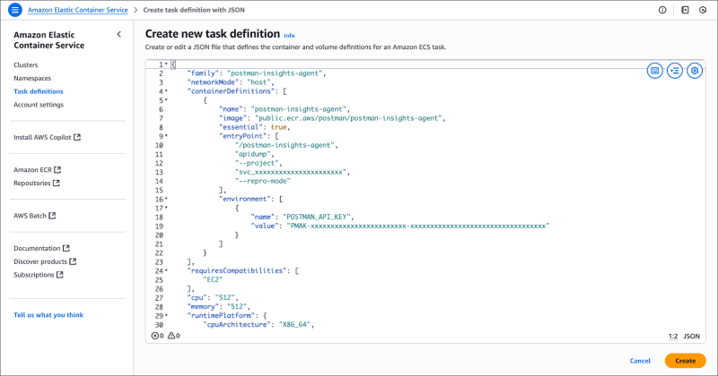Click the external link icon beside Discover products
718x376 pixels.
coord(73,261)
